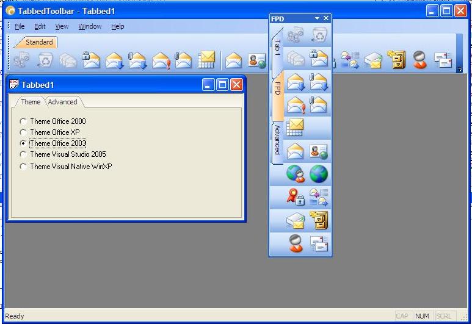The image size is (472, 324).
Task: Select the vertical Tab 1 tab in FPD panel
Action: (277, 48)
